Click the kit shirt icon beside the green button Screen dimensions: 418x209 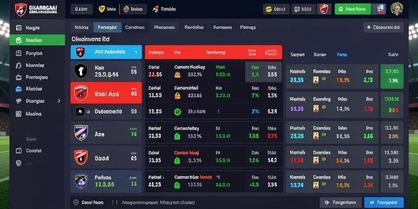pyautogui.click(x=381, y=9)
